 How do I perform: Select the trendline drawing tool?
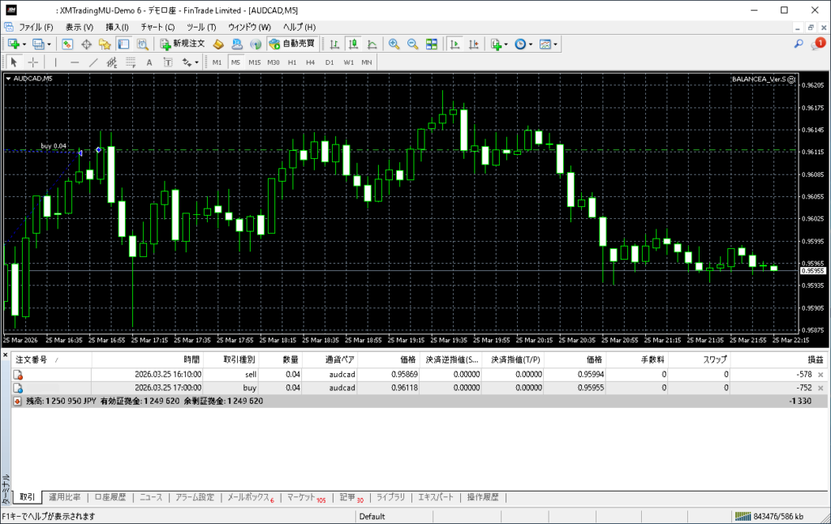[93, 62]
